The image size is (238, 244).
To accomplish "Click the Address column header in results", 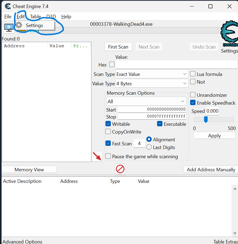I will pos(25,46).
